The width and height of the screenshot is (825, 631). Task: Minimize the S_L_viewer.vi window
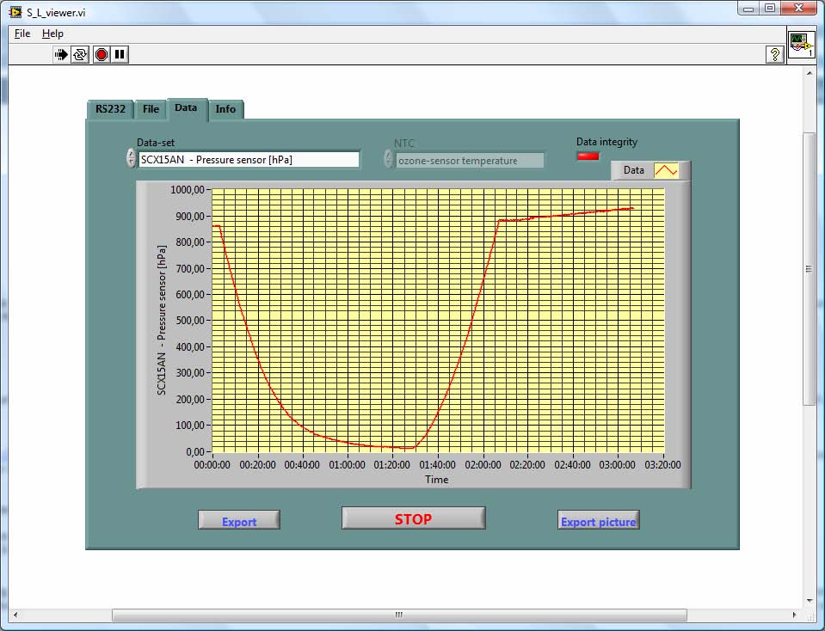click(x=748, y=9)
